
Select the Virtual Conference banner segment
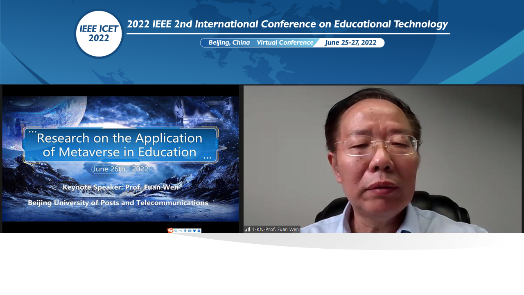tap(285, 43)
